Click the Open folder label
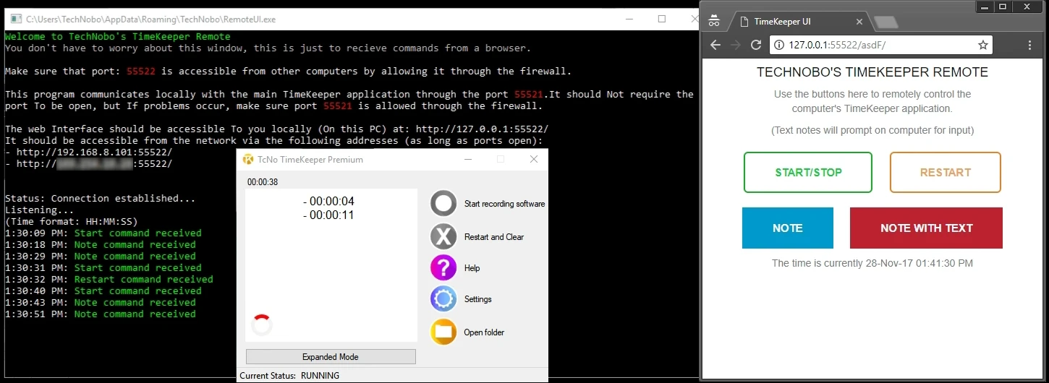This screenshot has width=1049, height=383. (485, 332)
